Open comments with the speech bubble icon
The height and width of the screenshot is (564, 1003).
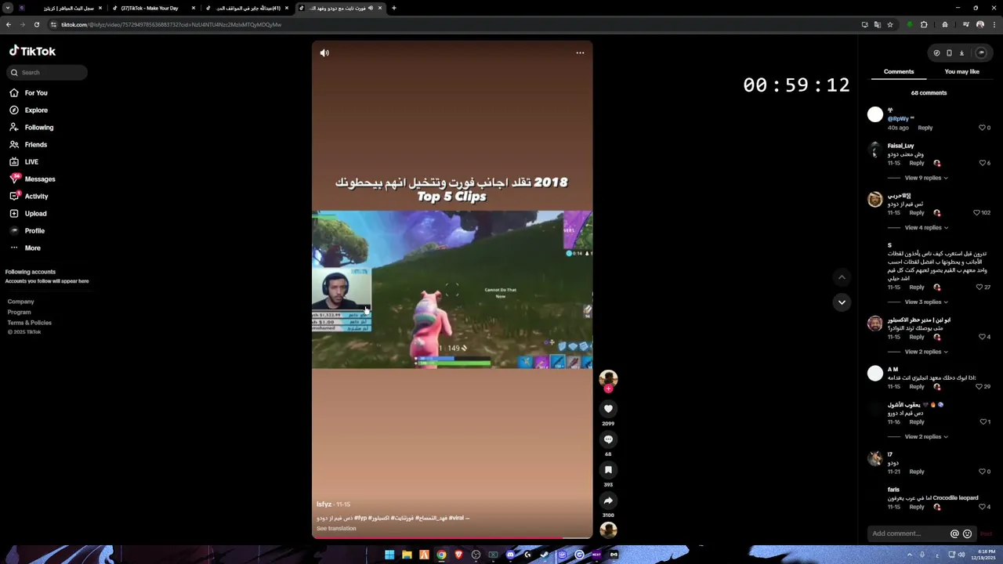(x=608, y=439)
